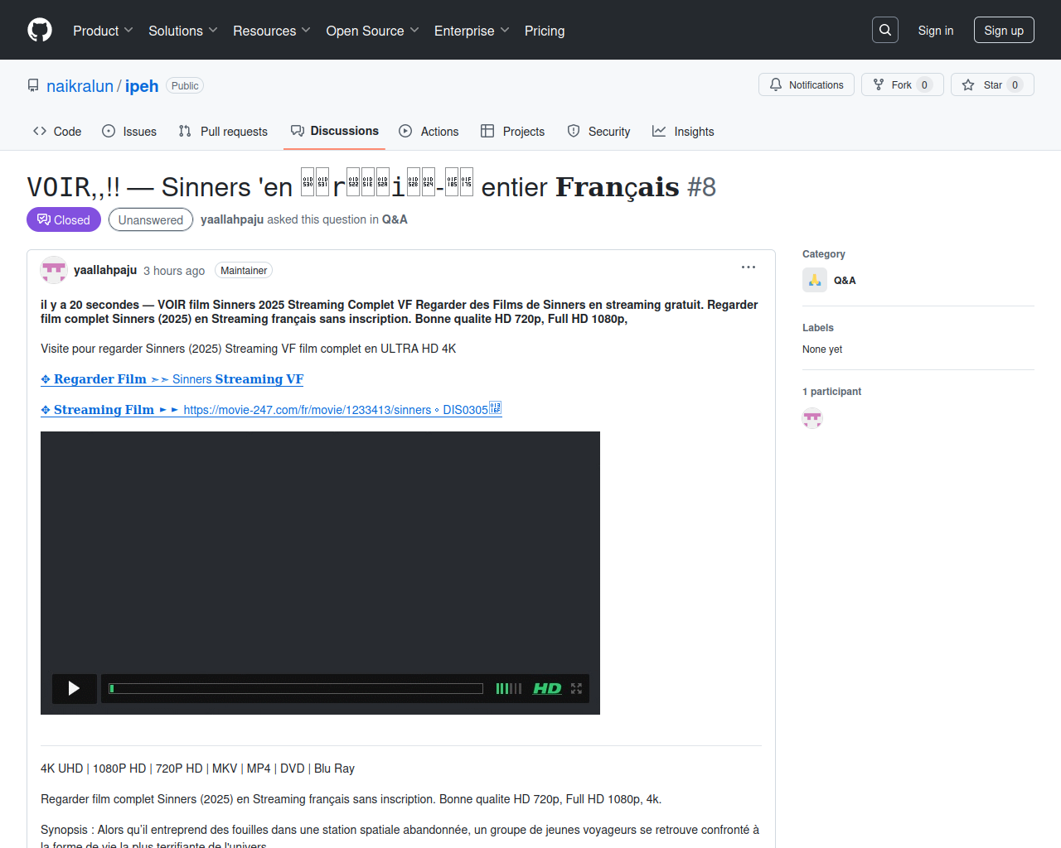
Task: Click the Unanswered badge
Action: tap(151, 219)
